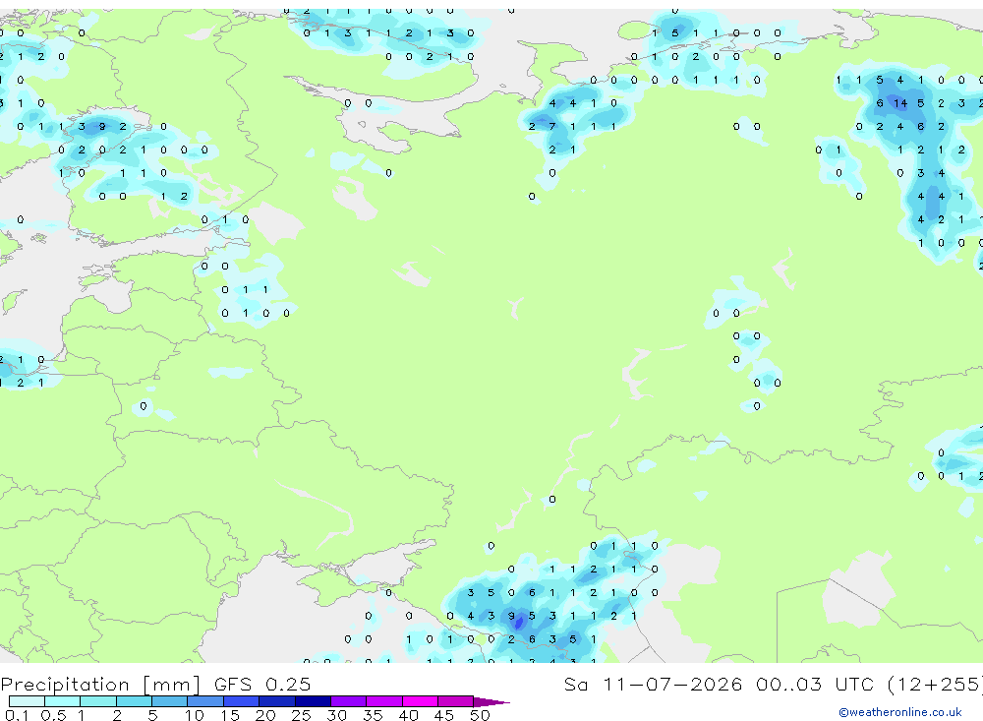Click the 20–25 mm legend color swatch
983x721 pixels.
[277, 701]
